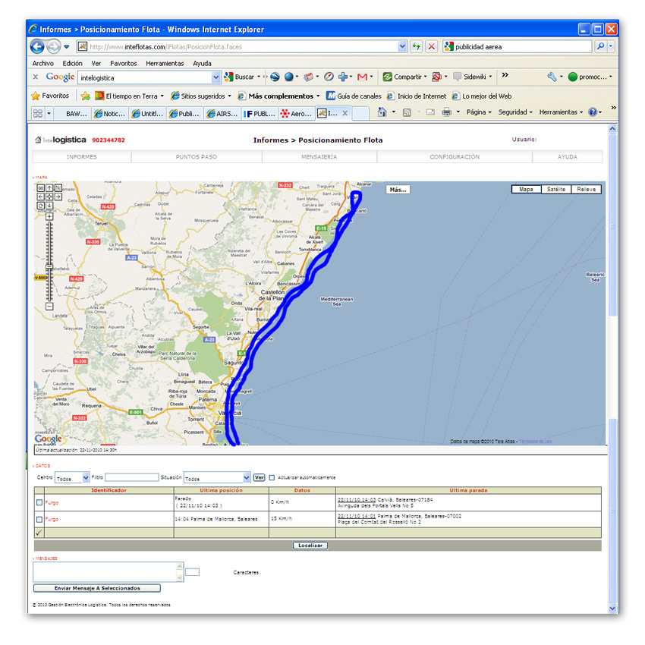Pan the map right with the arrow
Screen dimensions: 645x645
coord(58,197)
